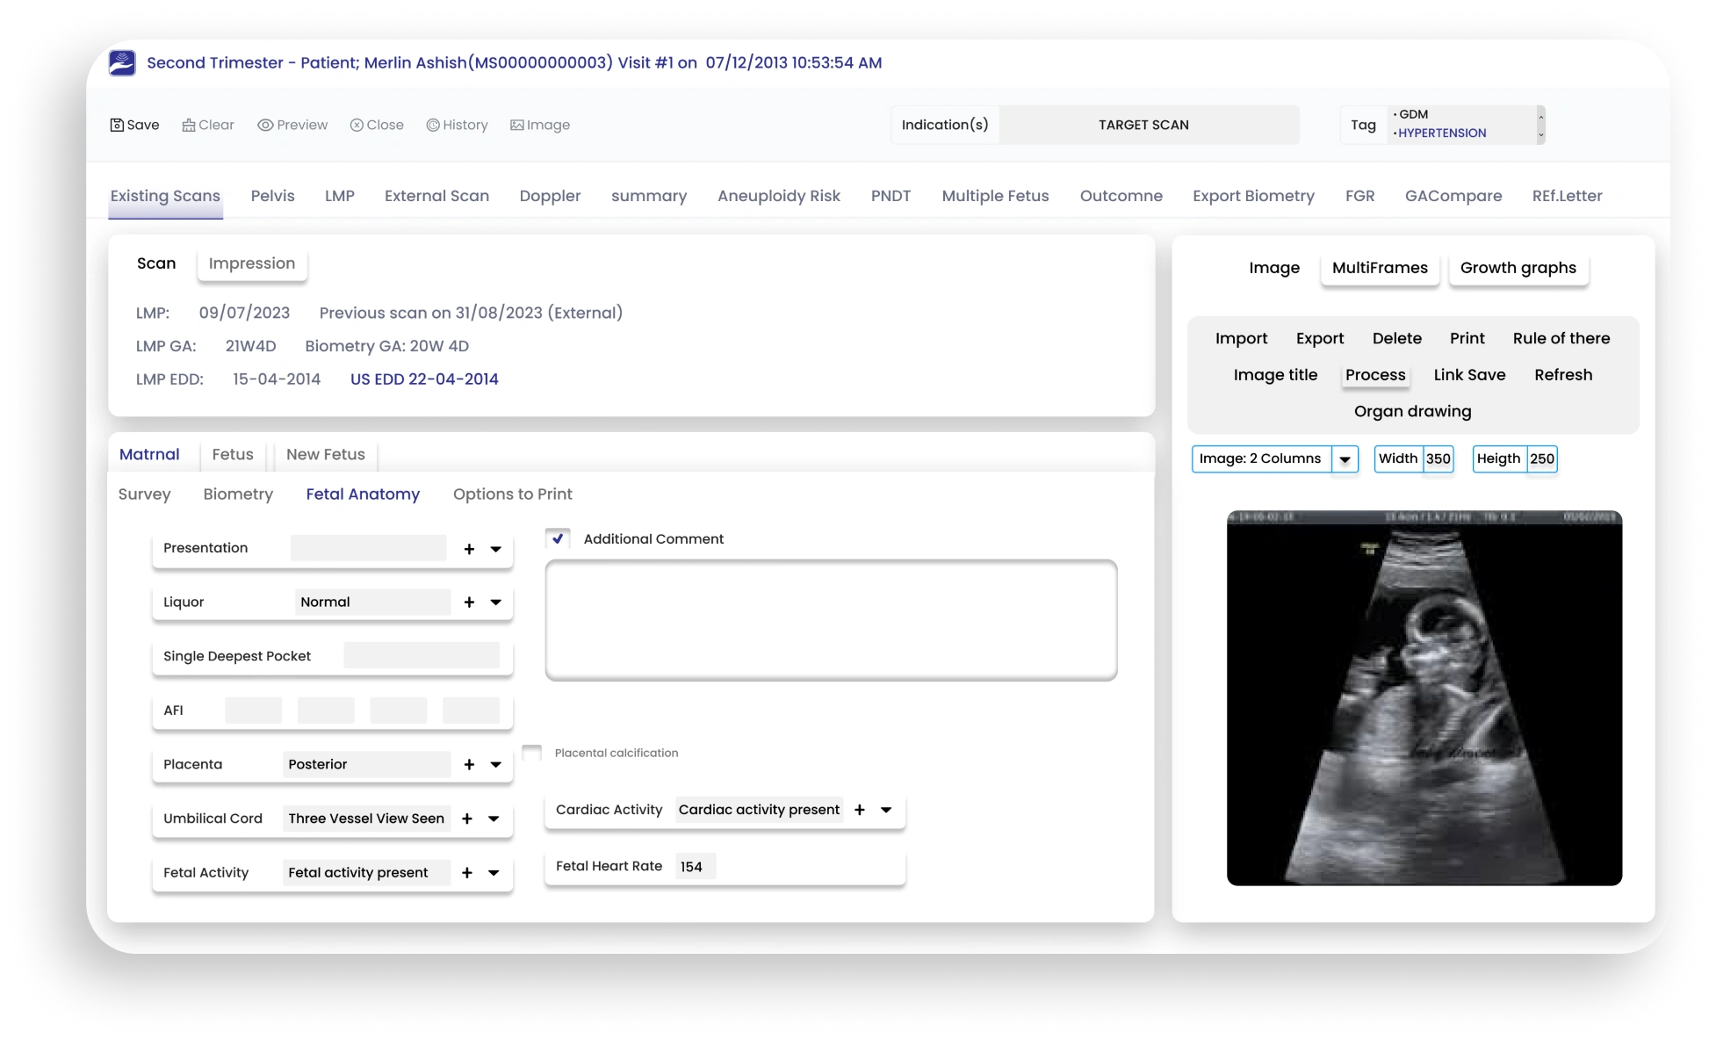Open Preview with the eye icon

point(265,125)
